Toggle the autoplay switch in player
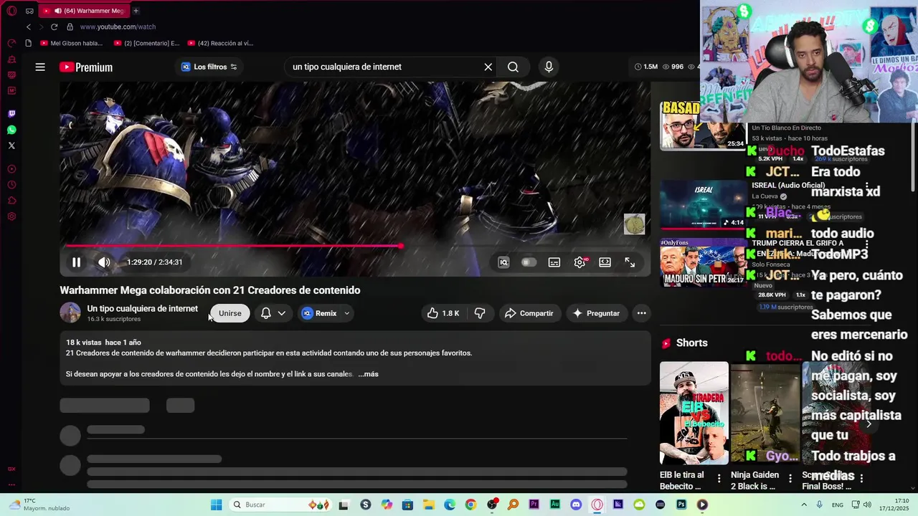The height and width of the screenshot is (516, 918). click(529, 262)
